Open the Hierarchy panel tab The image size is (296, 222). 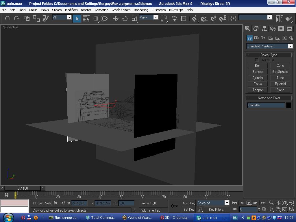click(264, 29)
